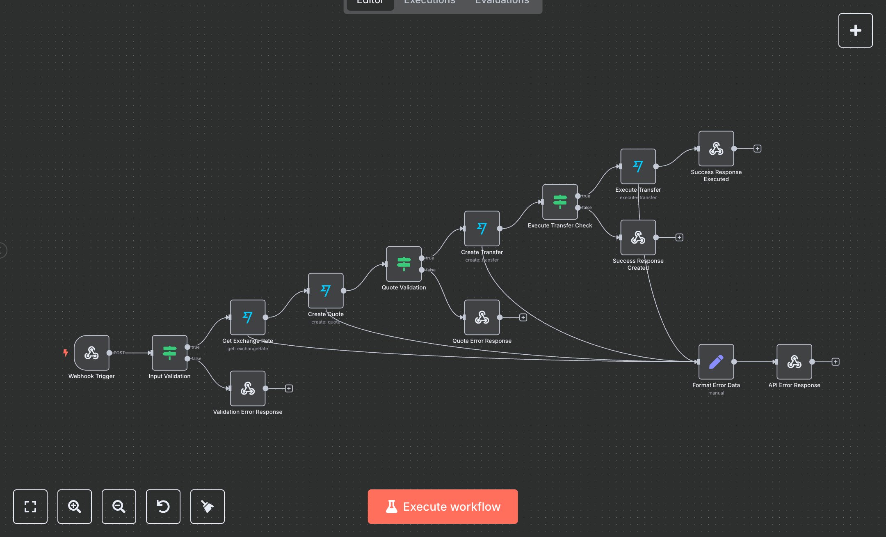Trigger the tidy up workflow icon
Image resolution: width=886 pixels, height=537 pixels.
(x=207, y=507)
